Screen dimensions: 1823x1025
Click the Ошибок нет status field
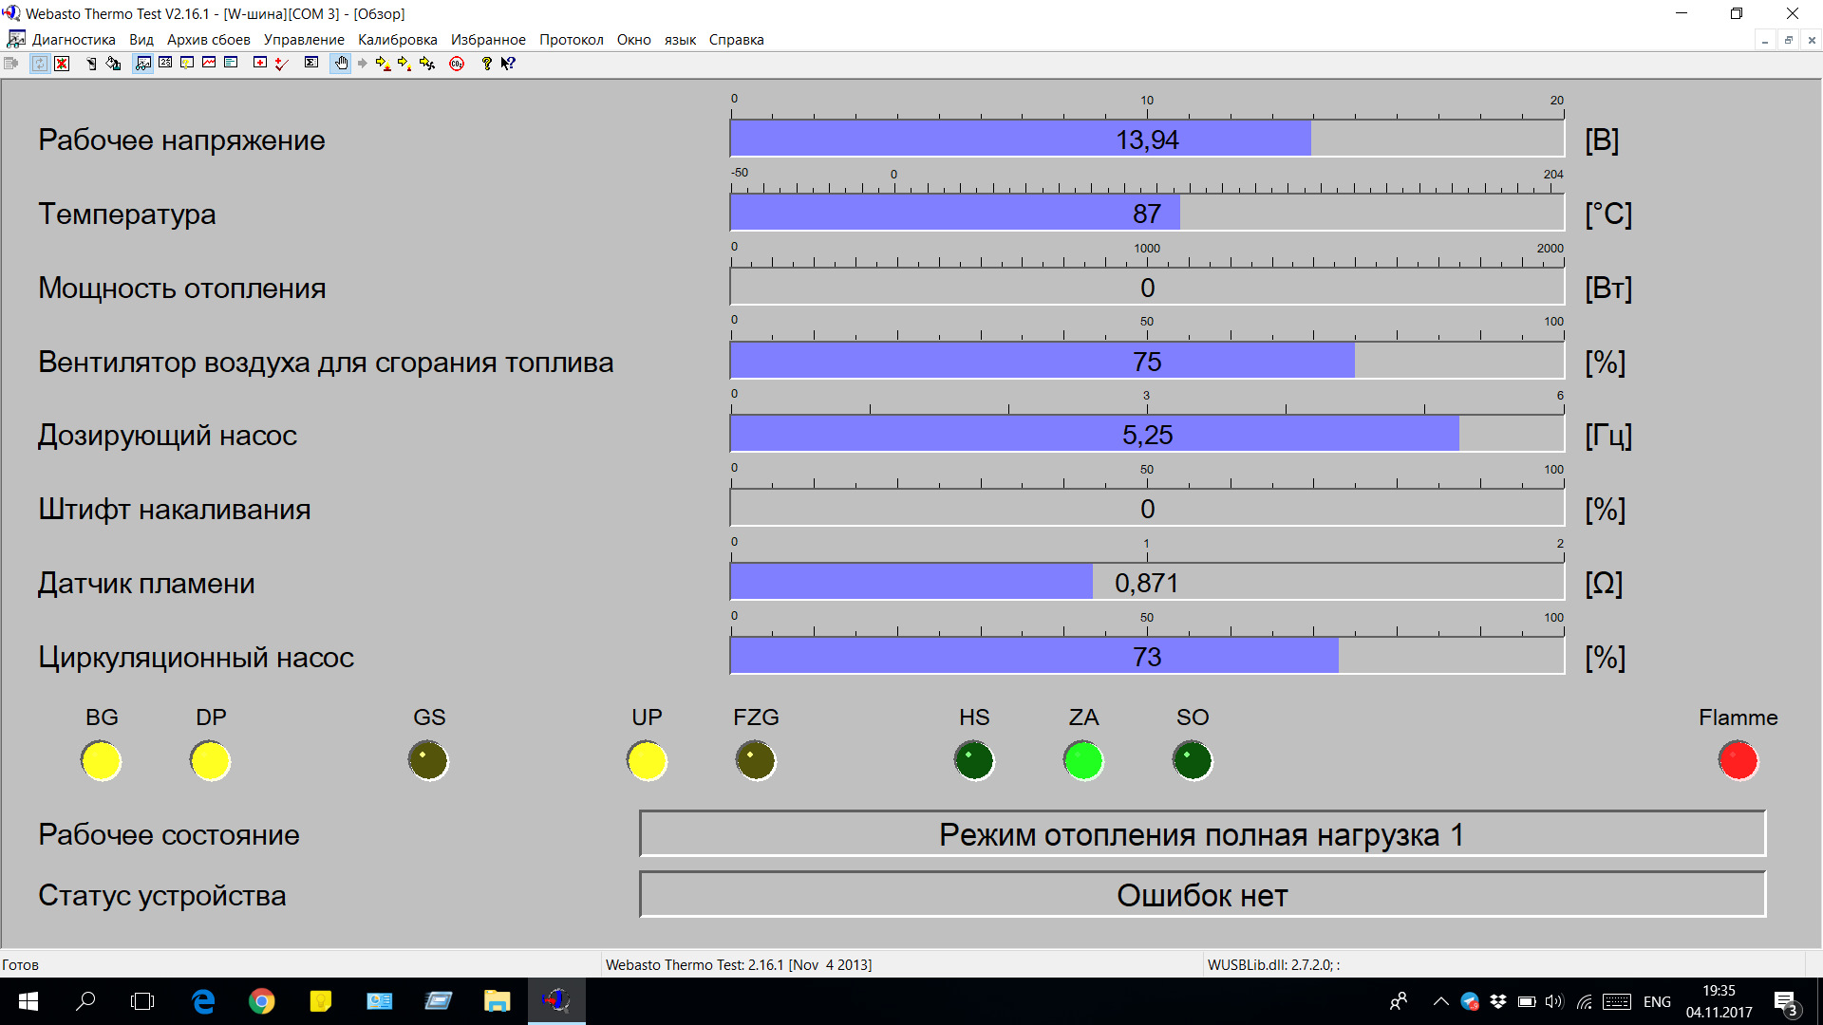1202,895
